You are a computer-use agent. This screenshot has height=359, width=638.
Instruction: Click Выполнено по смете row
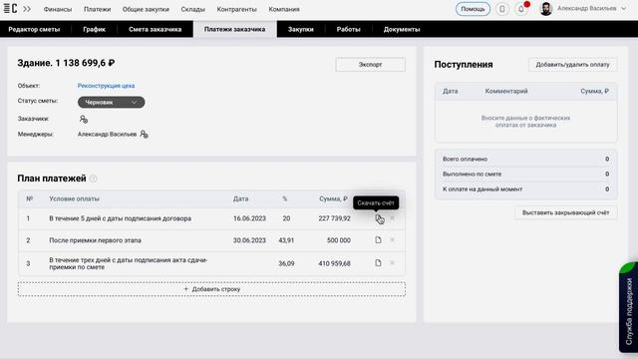pos(525,175)
